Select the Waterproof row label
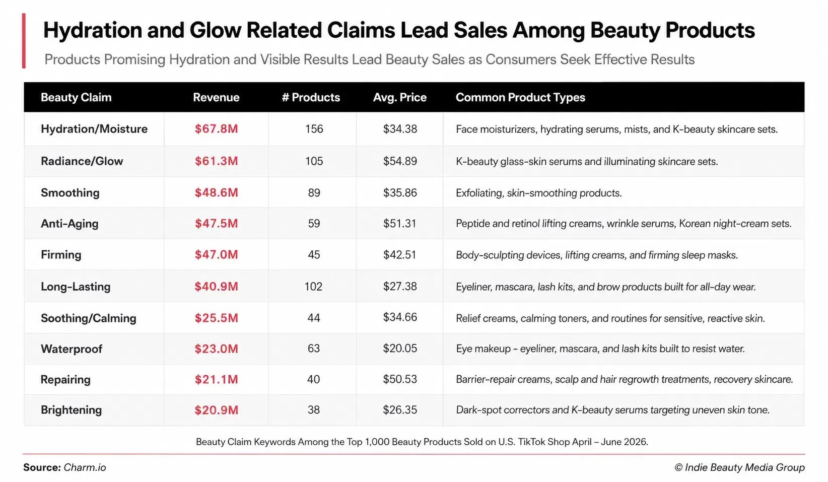The width and height of the screenshot is (828, 482). (72, 349)
